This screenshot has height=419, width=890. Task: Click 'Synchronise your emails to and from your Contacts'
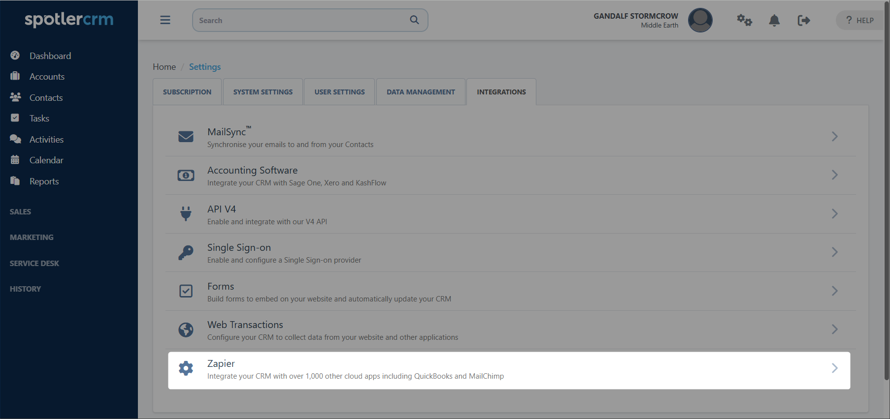290,145
